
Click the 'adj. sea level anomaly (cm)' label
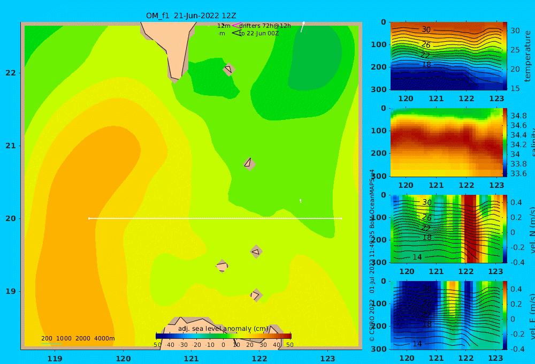(223, 329)
